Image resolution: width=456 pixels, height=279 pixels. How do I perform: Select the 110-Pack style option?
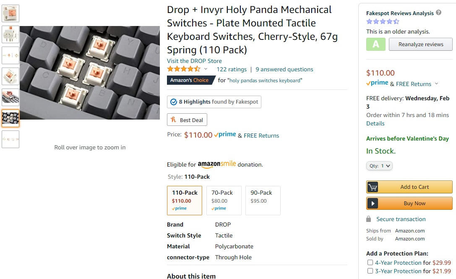pyautogui.click(x=185, y=201)
